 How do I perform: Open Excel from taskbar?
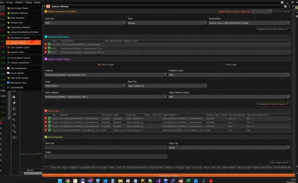(188, 181)
